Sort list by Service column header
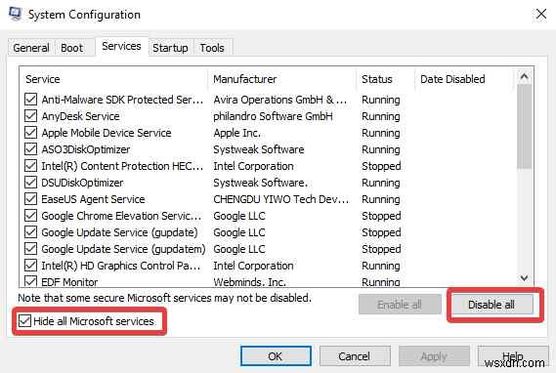Viewport: 556px width, 373px height. (x=114, y=79)
